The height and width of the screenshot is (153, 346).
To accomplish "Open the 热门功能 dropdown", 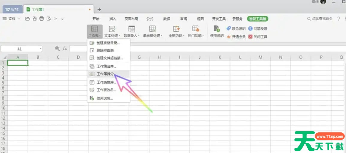I will [196, 31].
